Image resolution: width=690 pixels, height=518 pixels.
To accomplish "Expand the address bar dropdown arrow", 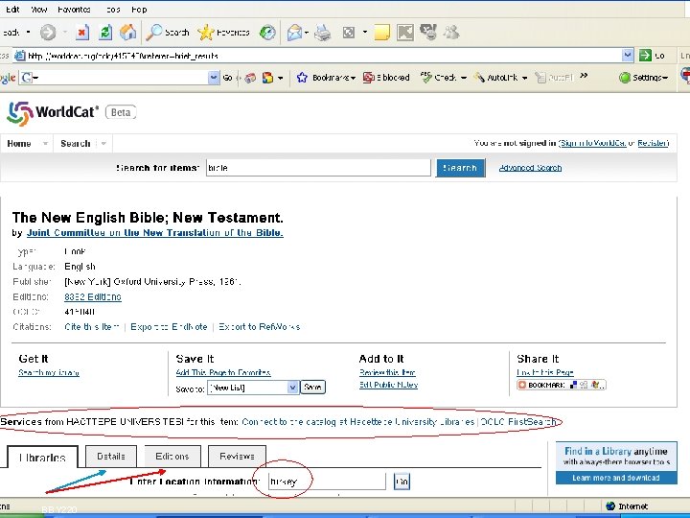I will (x=628, y=55).
